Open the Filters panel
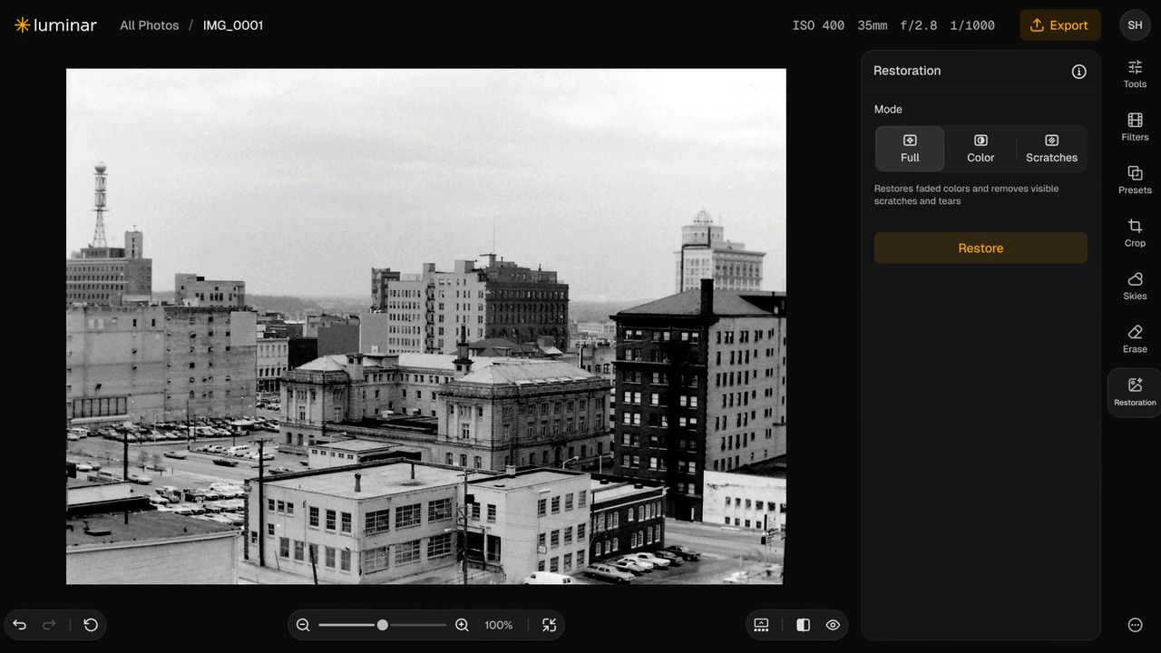This screenshot has height=653, width=1161. click(x=1135, y=127)
